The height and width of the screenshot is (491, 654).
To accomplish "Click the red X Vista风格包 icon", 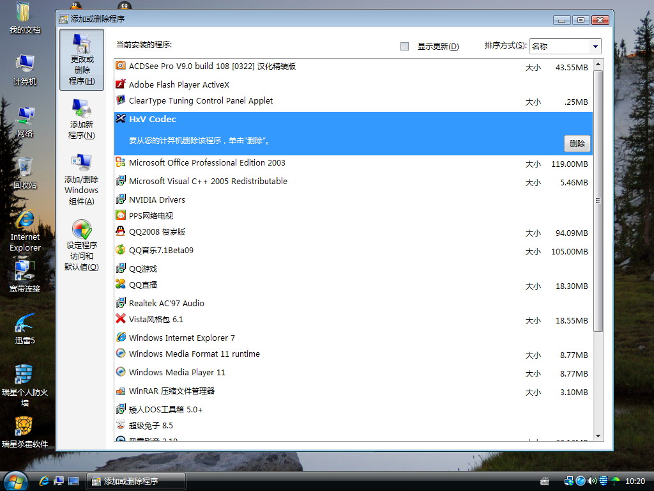I will [121, 318].
